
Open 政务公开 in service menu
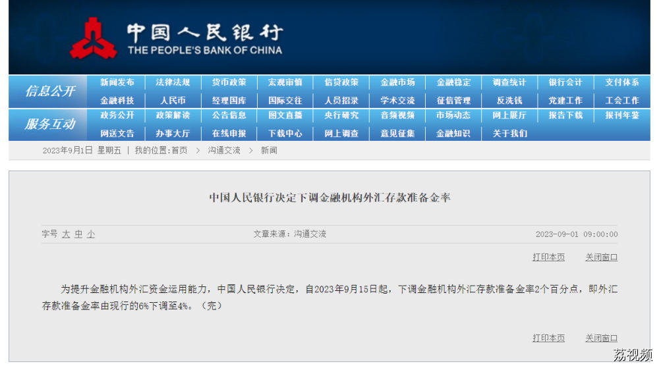point(117,115)
